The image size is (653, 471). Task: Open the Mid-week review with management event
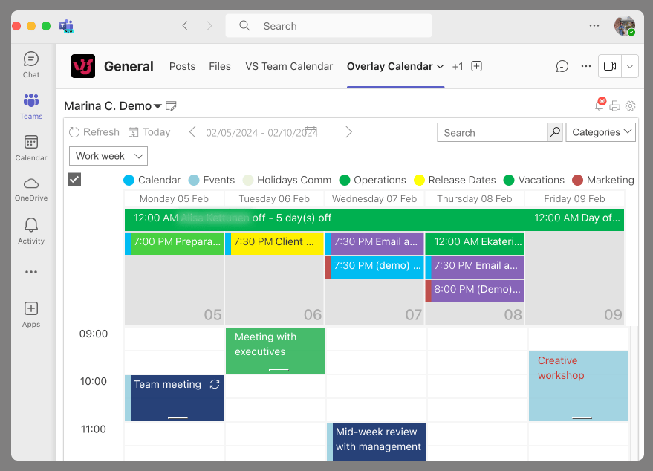click(x=377, y=441)
